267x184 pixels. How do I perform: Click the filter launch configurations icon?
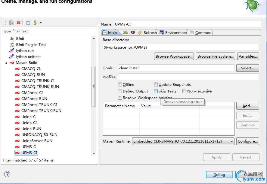point(35,23)
